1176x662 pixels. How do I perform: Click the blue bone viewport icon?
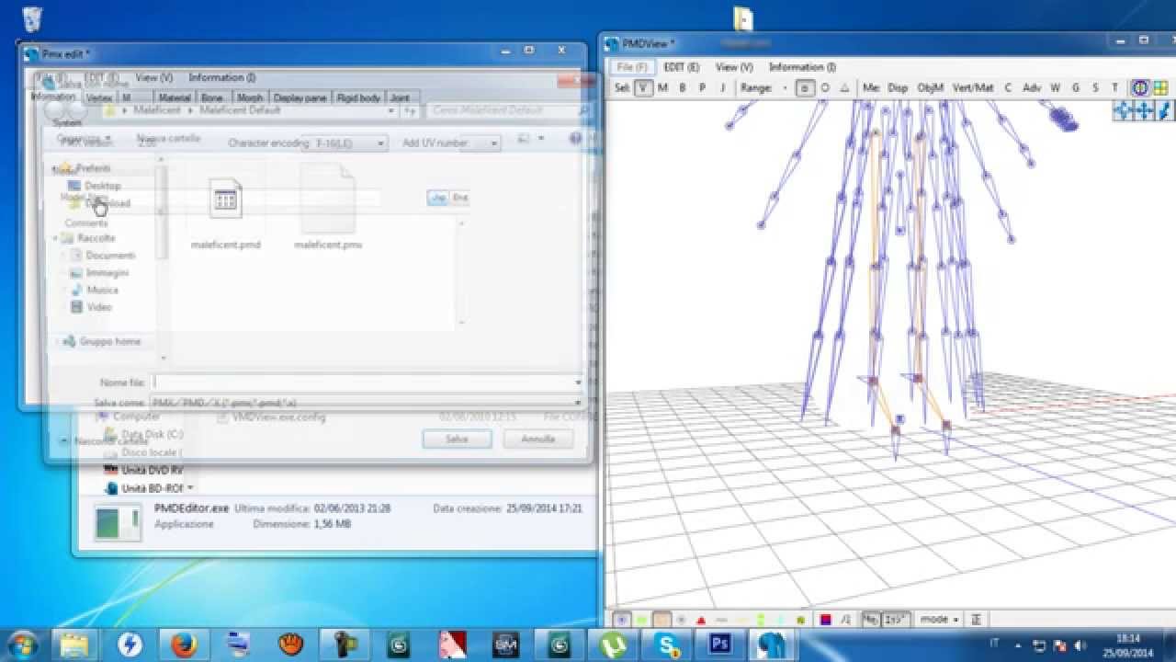[x=1163, y=111]
